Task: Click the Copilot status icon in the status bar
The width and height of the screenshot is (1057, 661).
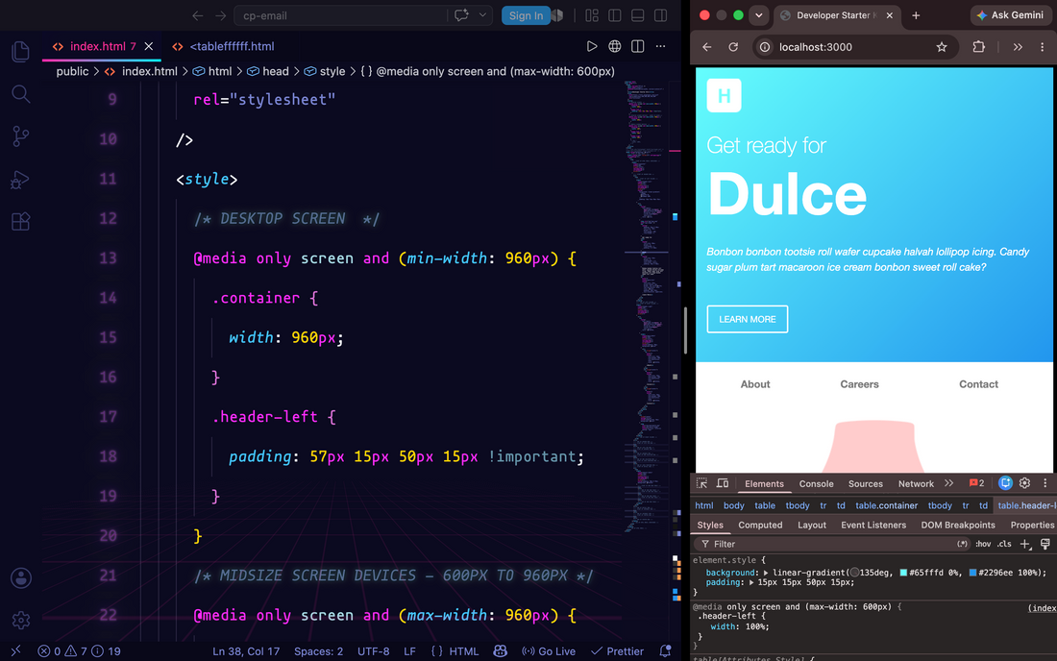Action: click(501, 650)
